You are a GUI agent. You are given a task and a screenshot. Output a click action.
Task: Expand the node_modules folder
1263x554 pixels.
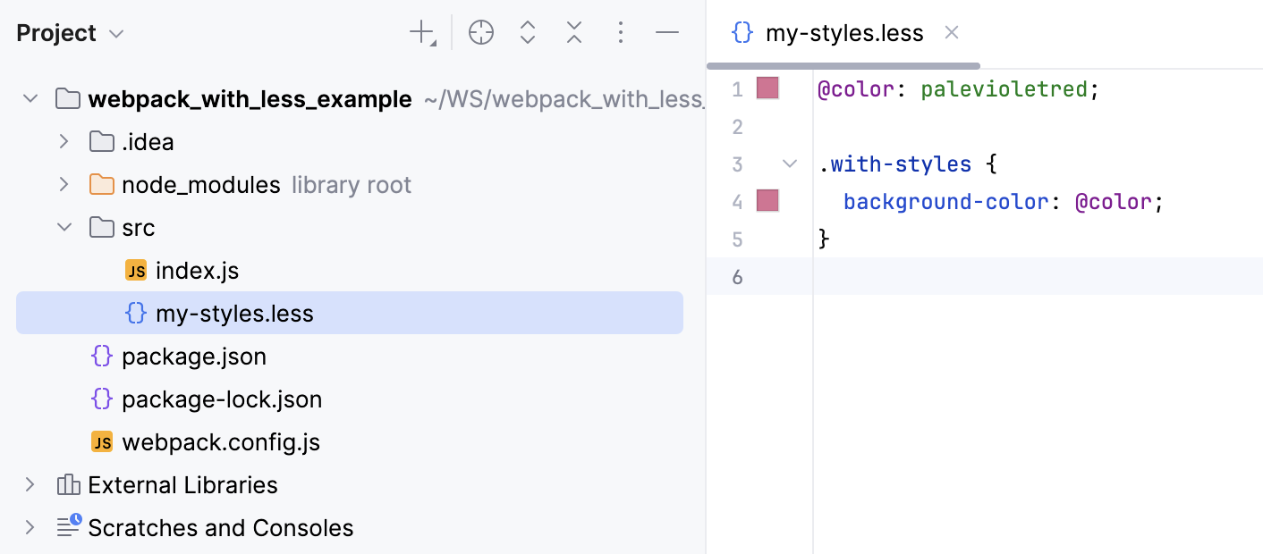[x=64, y=184]
